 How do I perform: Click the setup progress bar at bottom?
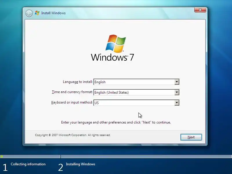click(116, 156)
